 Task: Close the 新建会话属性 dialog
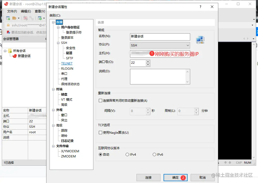pyautogui.click(x=212, y=7)
